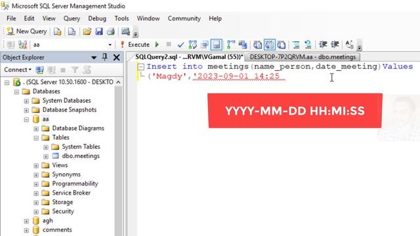Viewport: 420px width, 236px height.
Task: Collapse the SQL Server 10.50.1600 node
Action: click(7, 83)
